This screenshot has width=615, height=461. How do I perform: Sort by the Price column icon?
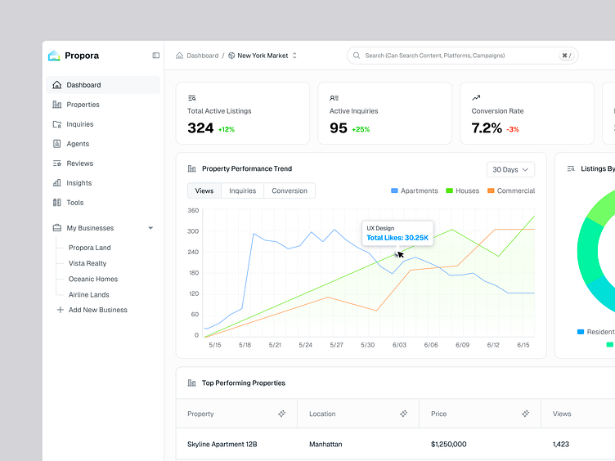(526, 414)
